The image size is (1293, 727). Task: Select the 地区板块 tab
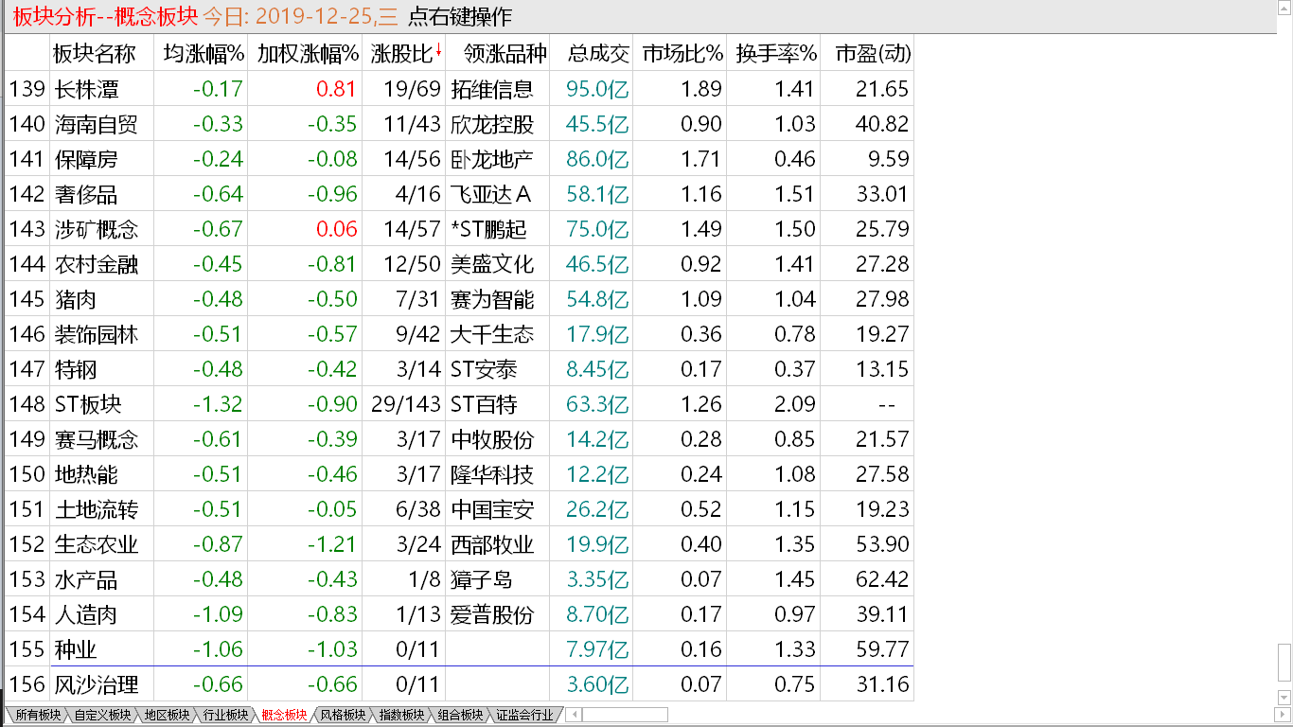click(x=167, y=715)
